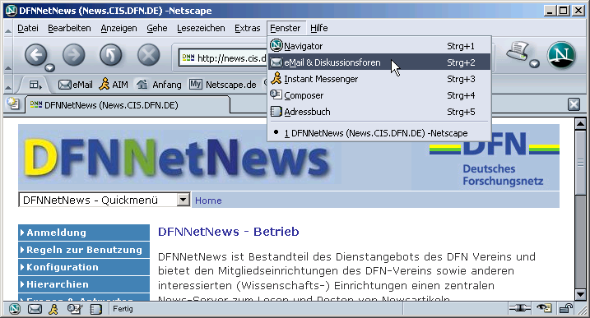Choose Composer from Fenster menu
This screenshot has height=318, width=590.
(x=379, y=95)
